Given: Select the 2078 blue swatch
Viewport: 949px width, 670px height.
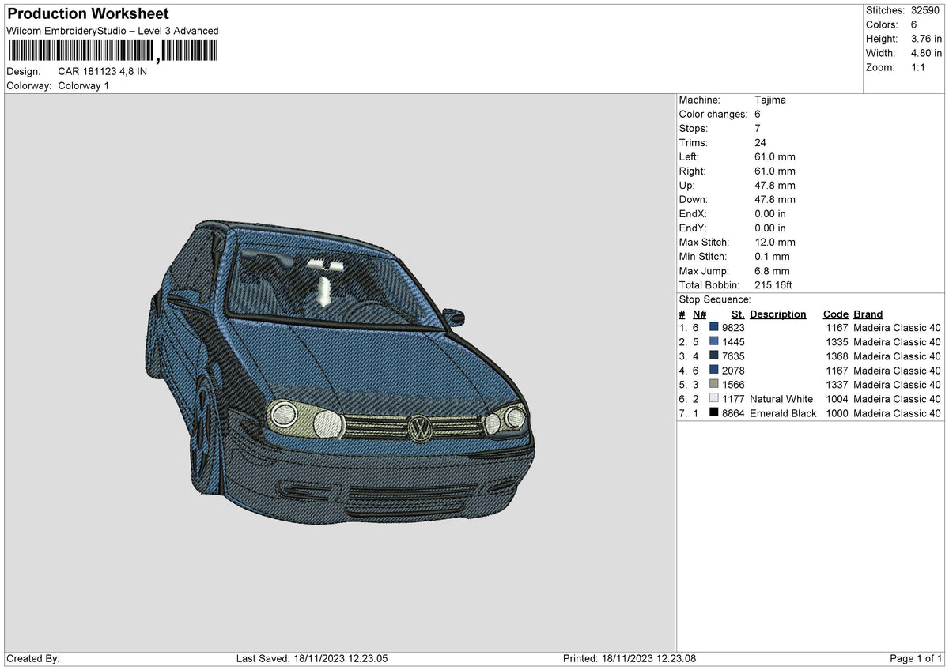Looking at the screenshot, I should (x=714, y=371).
